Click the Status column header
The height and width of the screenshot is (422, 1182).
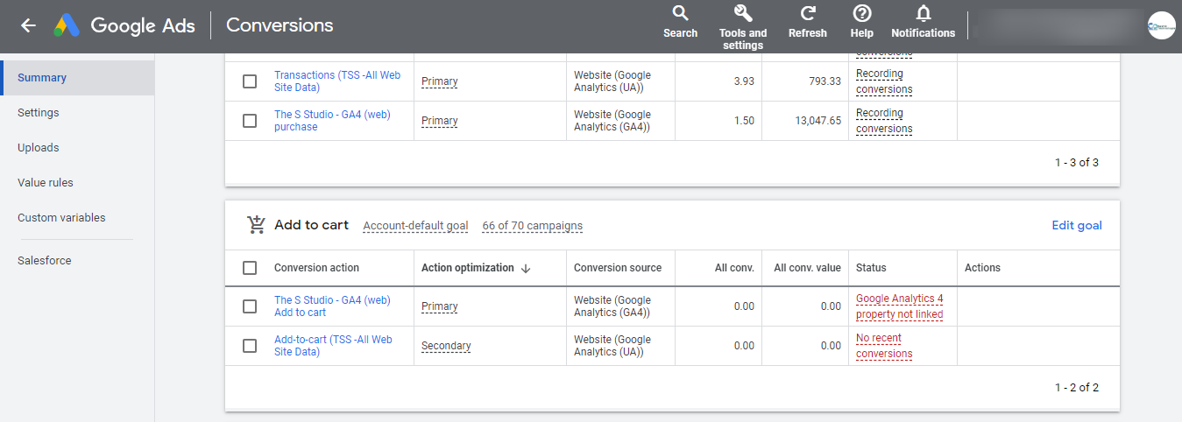[x=871, y=268]
